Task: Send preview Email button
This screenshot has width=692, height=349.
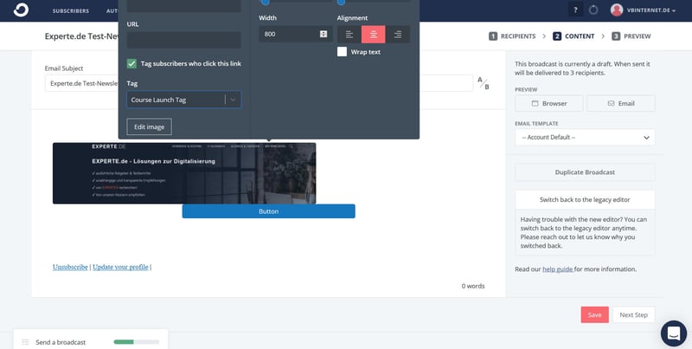Action: pyautogui.click(x=621, y=103)
